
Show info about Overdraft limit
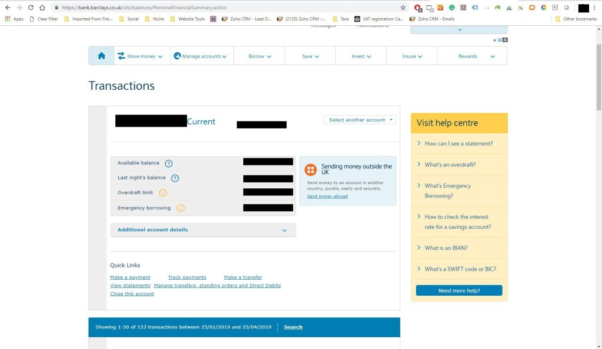coord(163,193)
